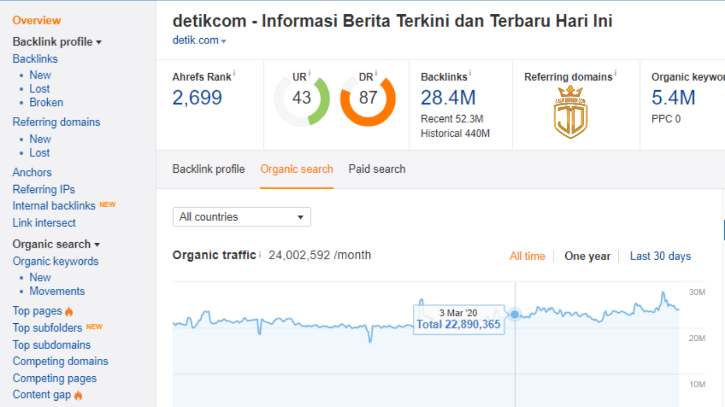Click the 3 Mar '20 data point marker
Screen dimensions: 725x407
pyautogui.click(x=514, y=315)
